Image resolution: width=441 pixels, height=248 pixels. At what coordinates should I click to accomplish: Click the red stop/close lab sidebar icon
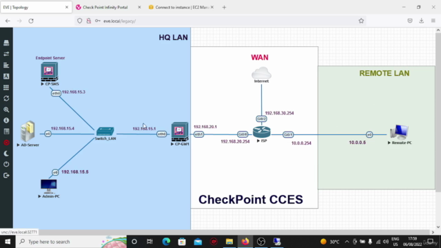pyautogui.click(x=6, y=143)
